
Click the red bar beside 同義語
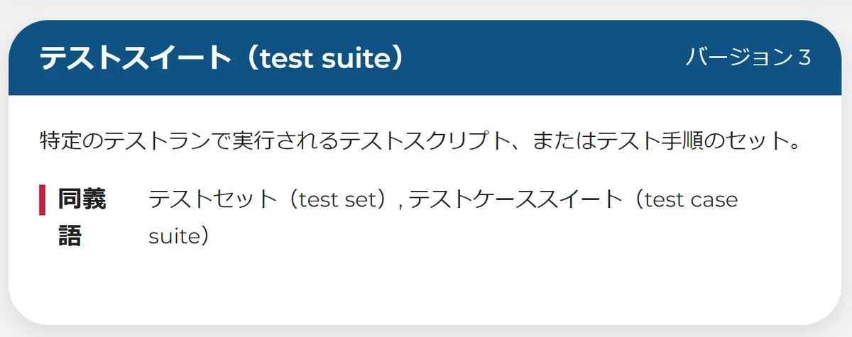pyautogui.click(x=42, y=199)
